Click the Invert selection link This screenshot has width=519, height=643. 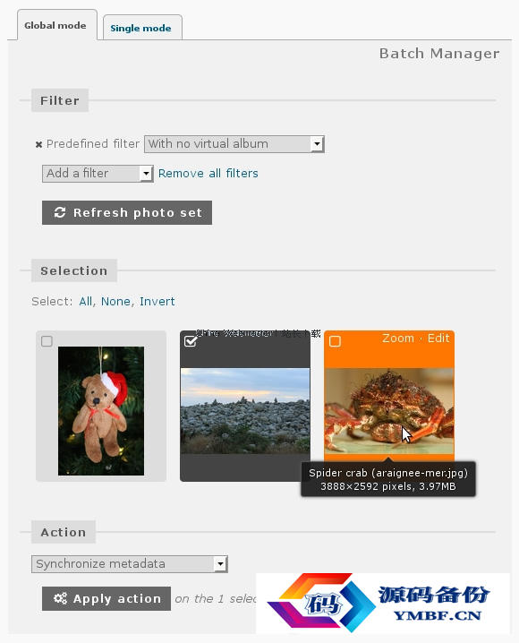click(x=157, y=302)
